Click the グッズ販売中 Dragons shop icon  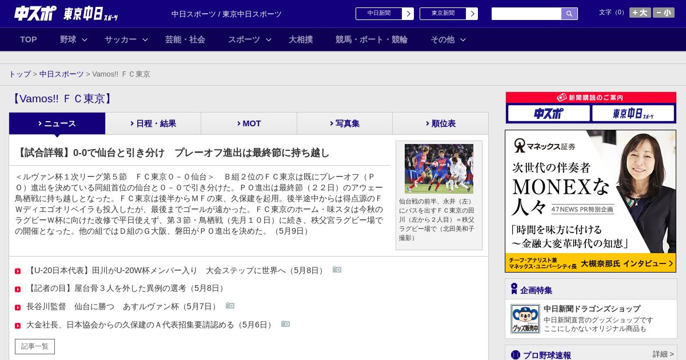525,319
